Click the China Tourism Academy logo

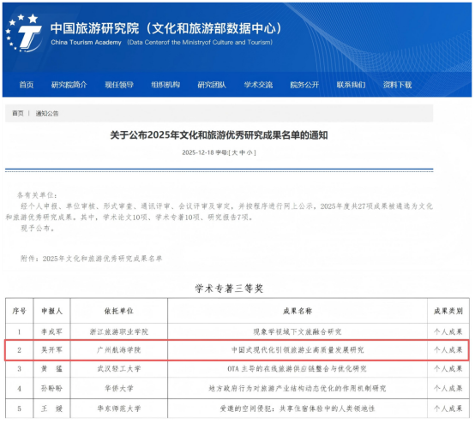pos(24,33)
